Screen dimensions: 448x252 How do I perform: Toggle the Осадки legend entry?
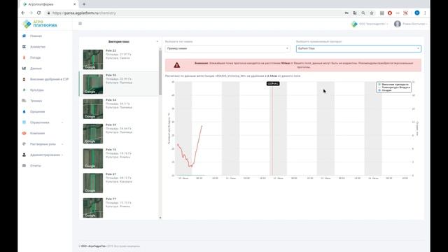[x=385, y=90]
